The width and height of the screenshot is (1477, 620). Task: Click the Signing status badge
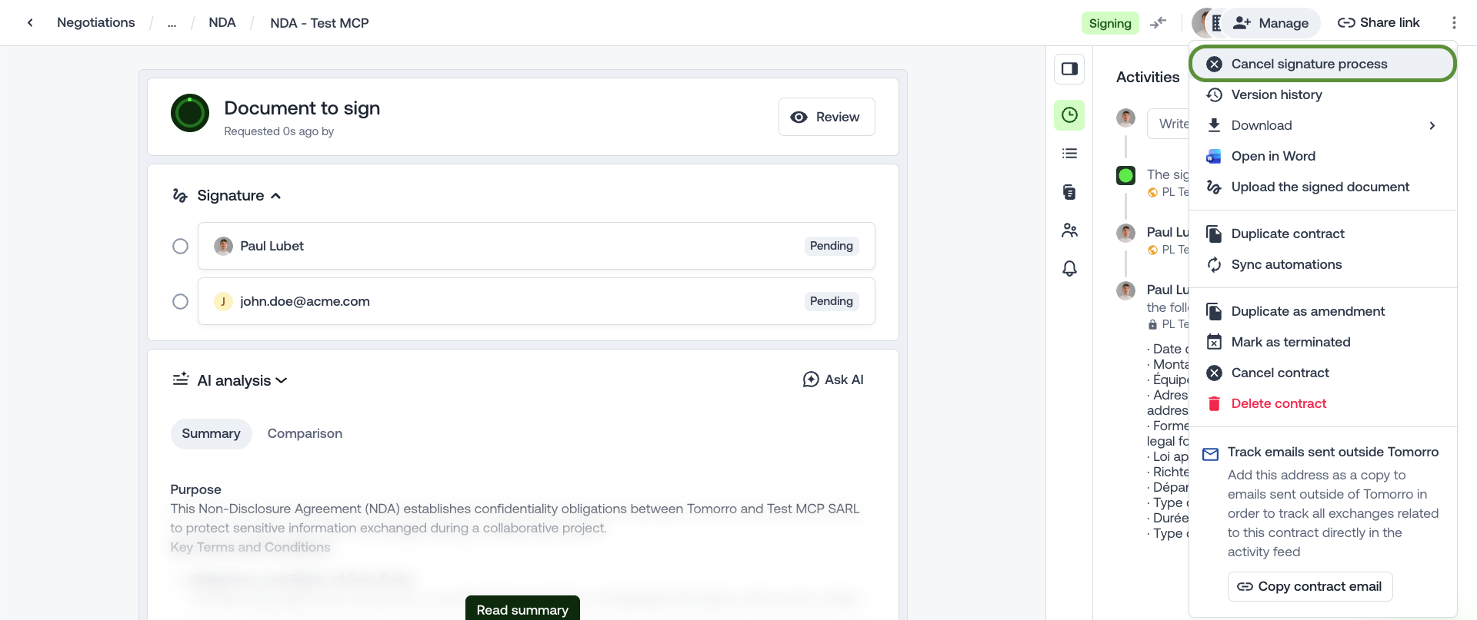point(1110,23)
